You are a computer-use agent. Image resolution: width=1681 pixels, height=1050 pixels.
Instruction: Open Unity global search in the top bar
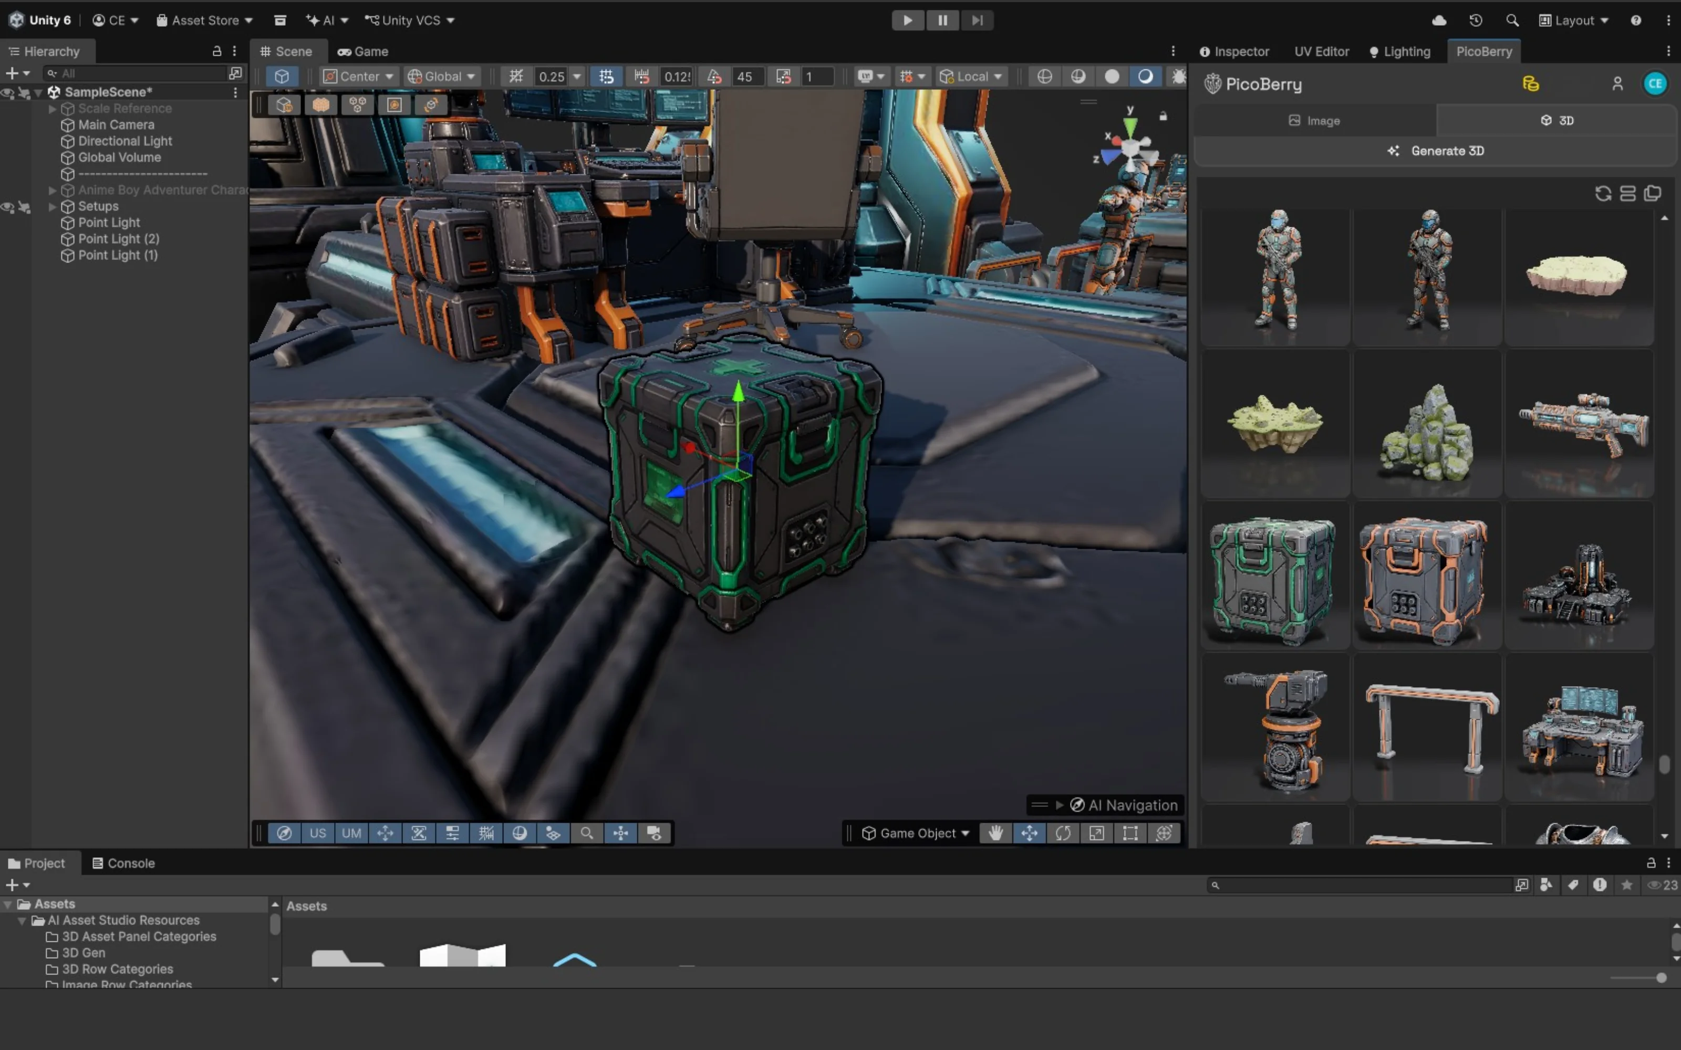1512,20
